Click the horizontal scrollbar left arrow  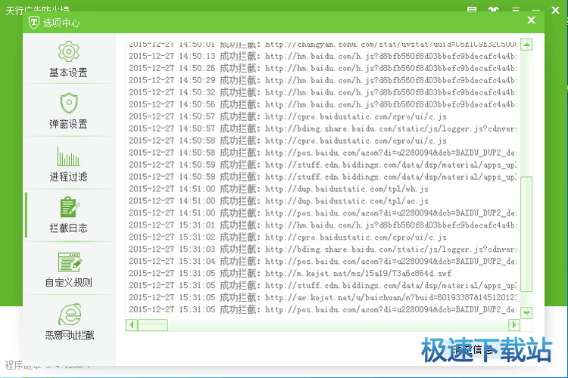pyautogui.click(x=132, y=325)
